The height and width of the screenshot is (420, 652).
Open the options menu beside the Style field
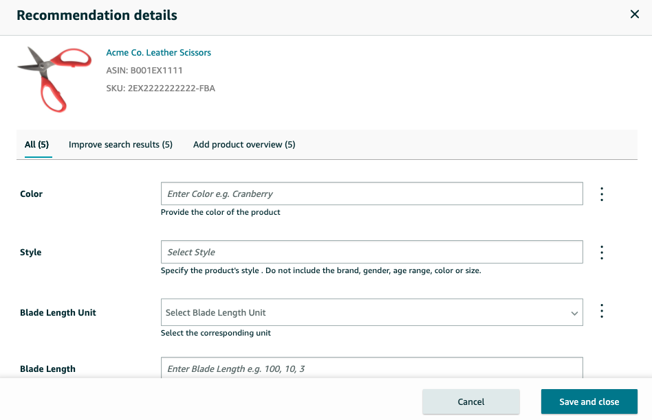pos(602,252)
